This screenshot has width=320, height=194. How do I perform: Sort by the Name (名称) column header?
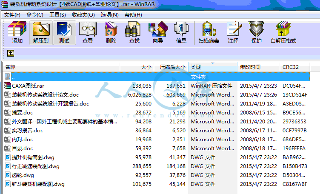[x=61, y=67]
